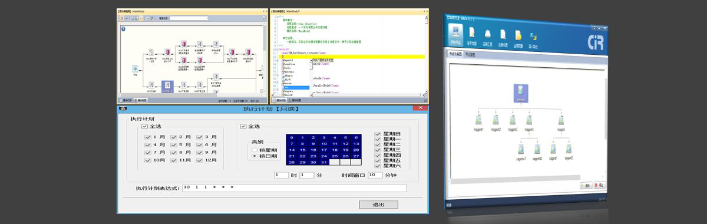Expand flow editor toolbar overflow arrow
Image resolution: width=707 pixels, height=224 pixels.
click(x=263, y=18)
